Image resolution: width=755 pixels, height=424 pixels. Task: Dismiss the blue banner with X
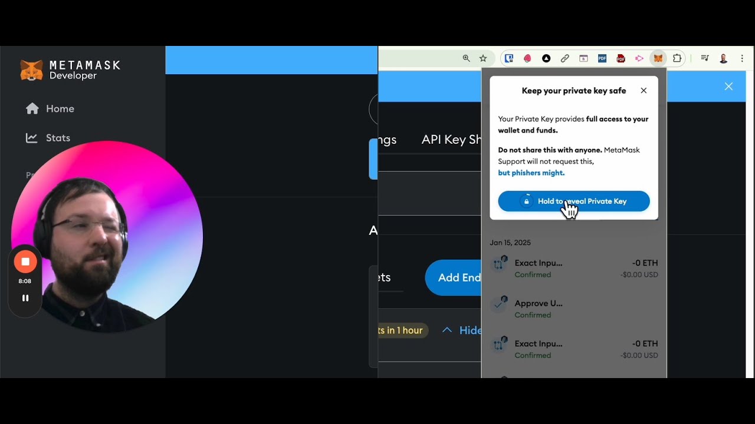(728, 87)
